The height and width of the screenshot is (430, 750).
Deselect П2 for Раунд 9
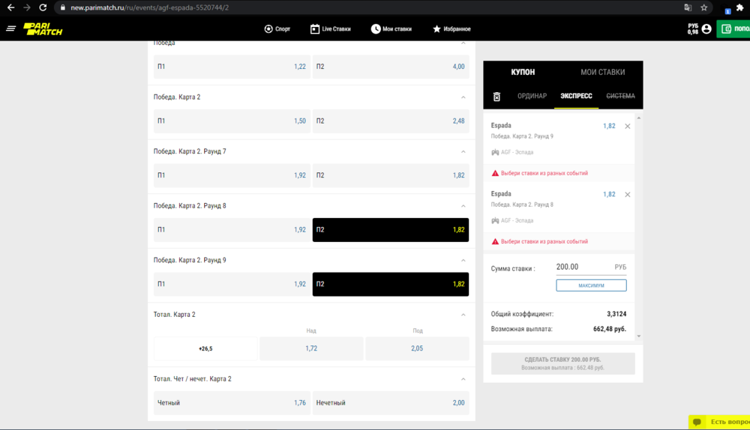pos(390,284)
